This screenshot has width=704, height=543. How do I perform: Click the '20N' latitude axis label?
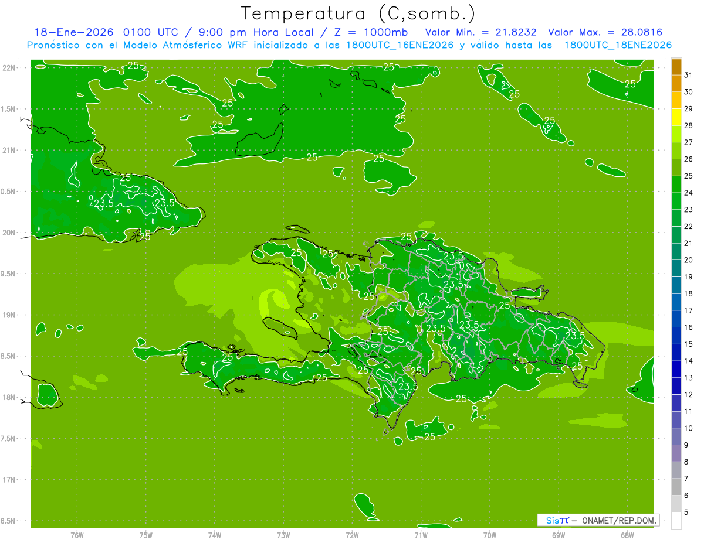click(x=9, y=233)
